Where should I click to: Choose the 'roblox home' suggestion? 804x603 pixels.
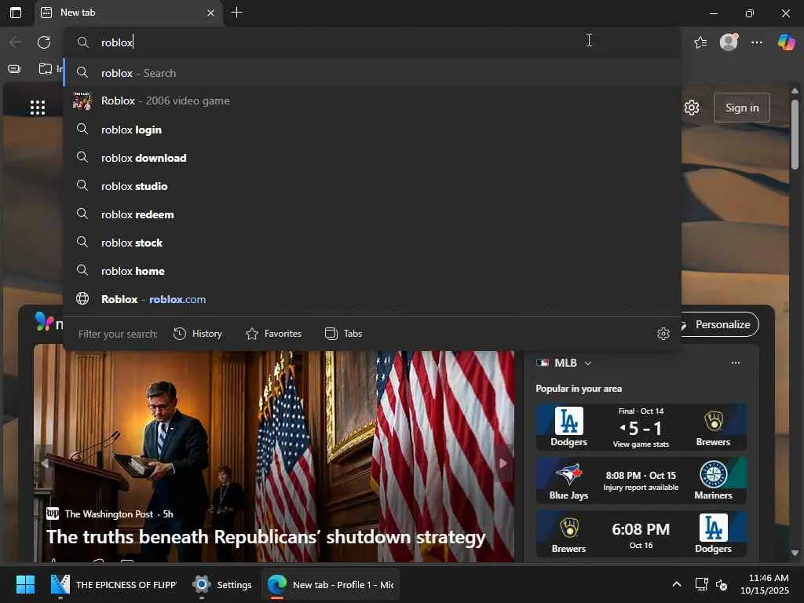[373, 270]
